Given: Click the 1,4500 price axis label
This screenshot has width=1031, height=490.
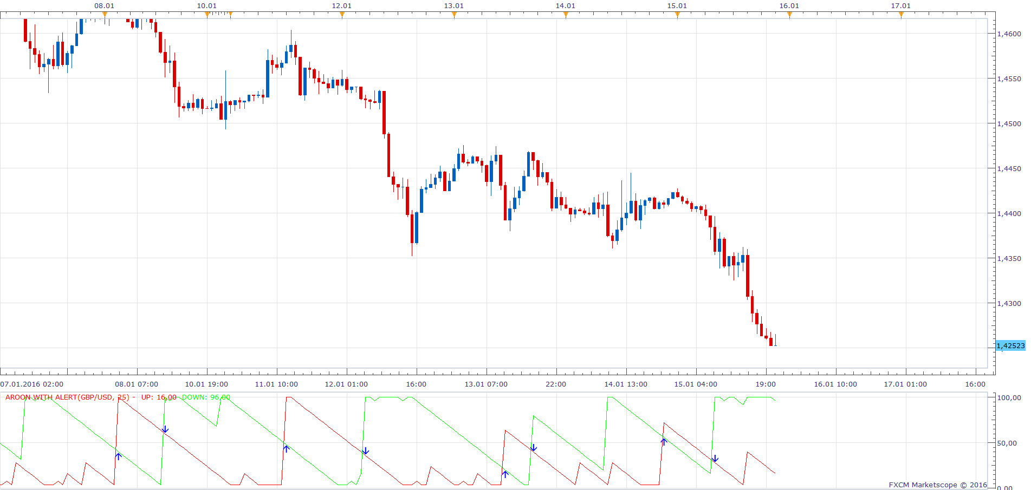Looking at the screenshot, I should (x=1009, y=123).
